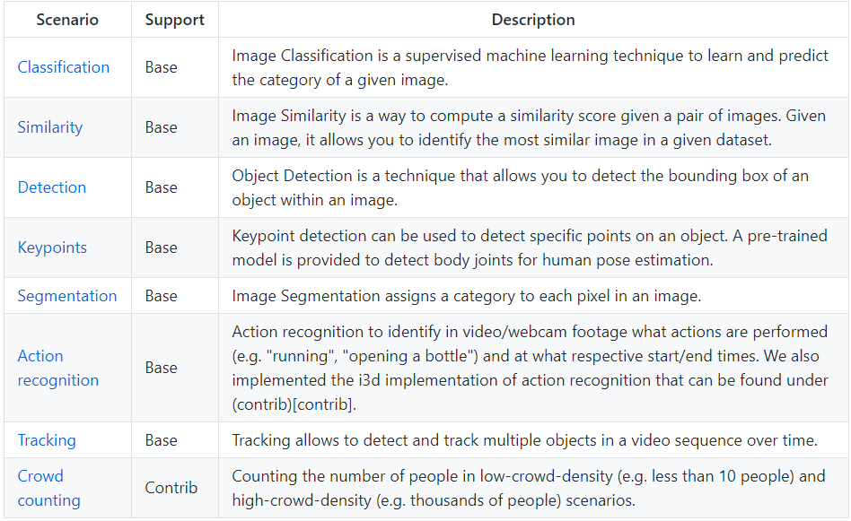This screenshot has height=521, width=851.
Task: Click the Support column header
Action: point(175,20)
